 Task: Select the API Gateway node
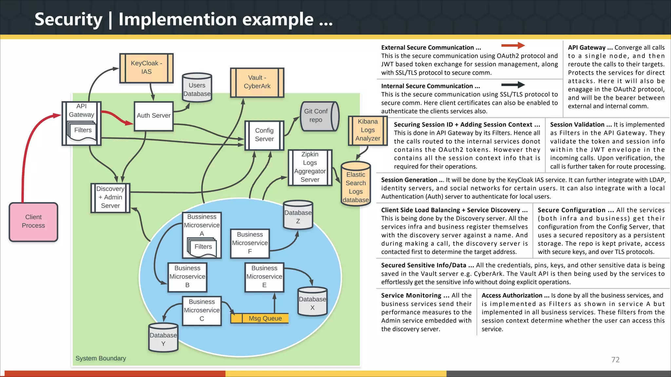point(81,111)
